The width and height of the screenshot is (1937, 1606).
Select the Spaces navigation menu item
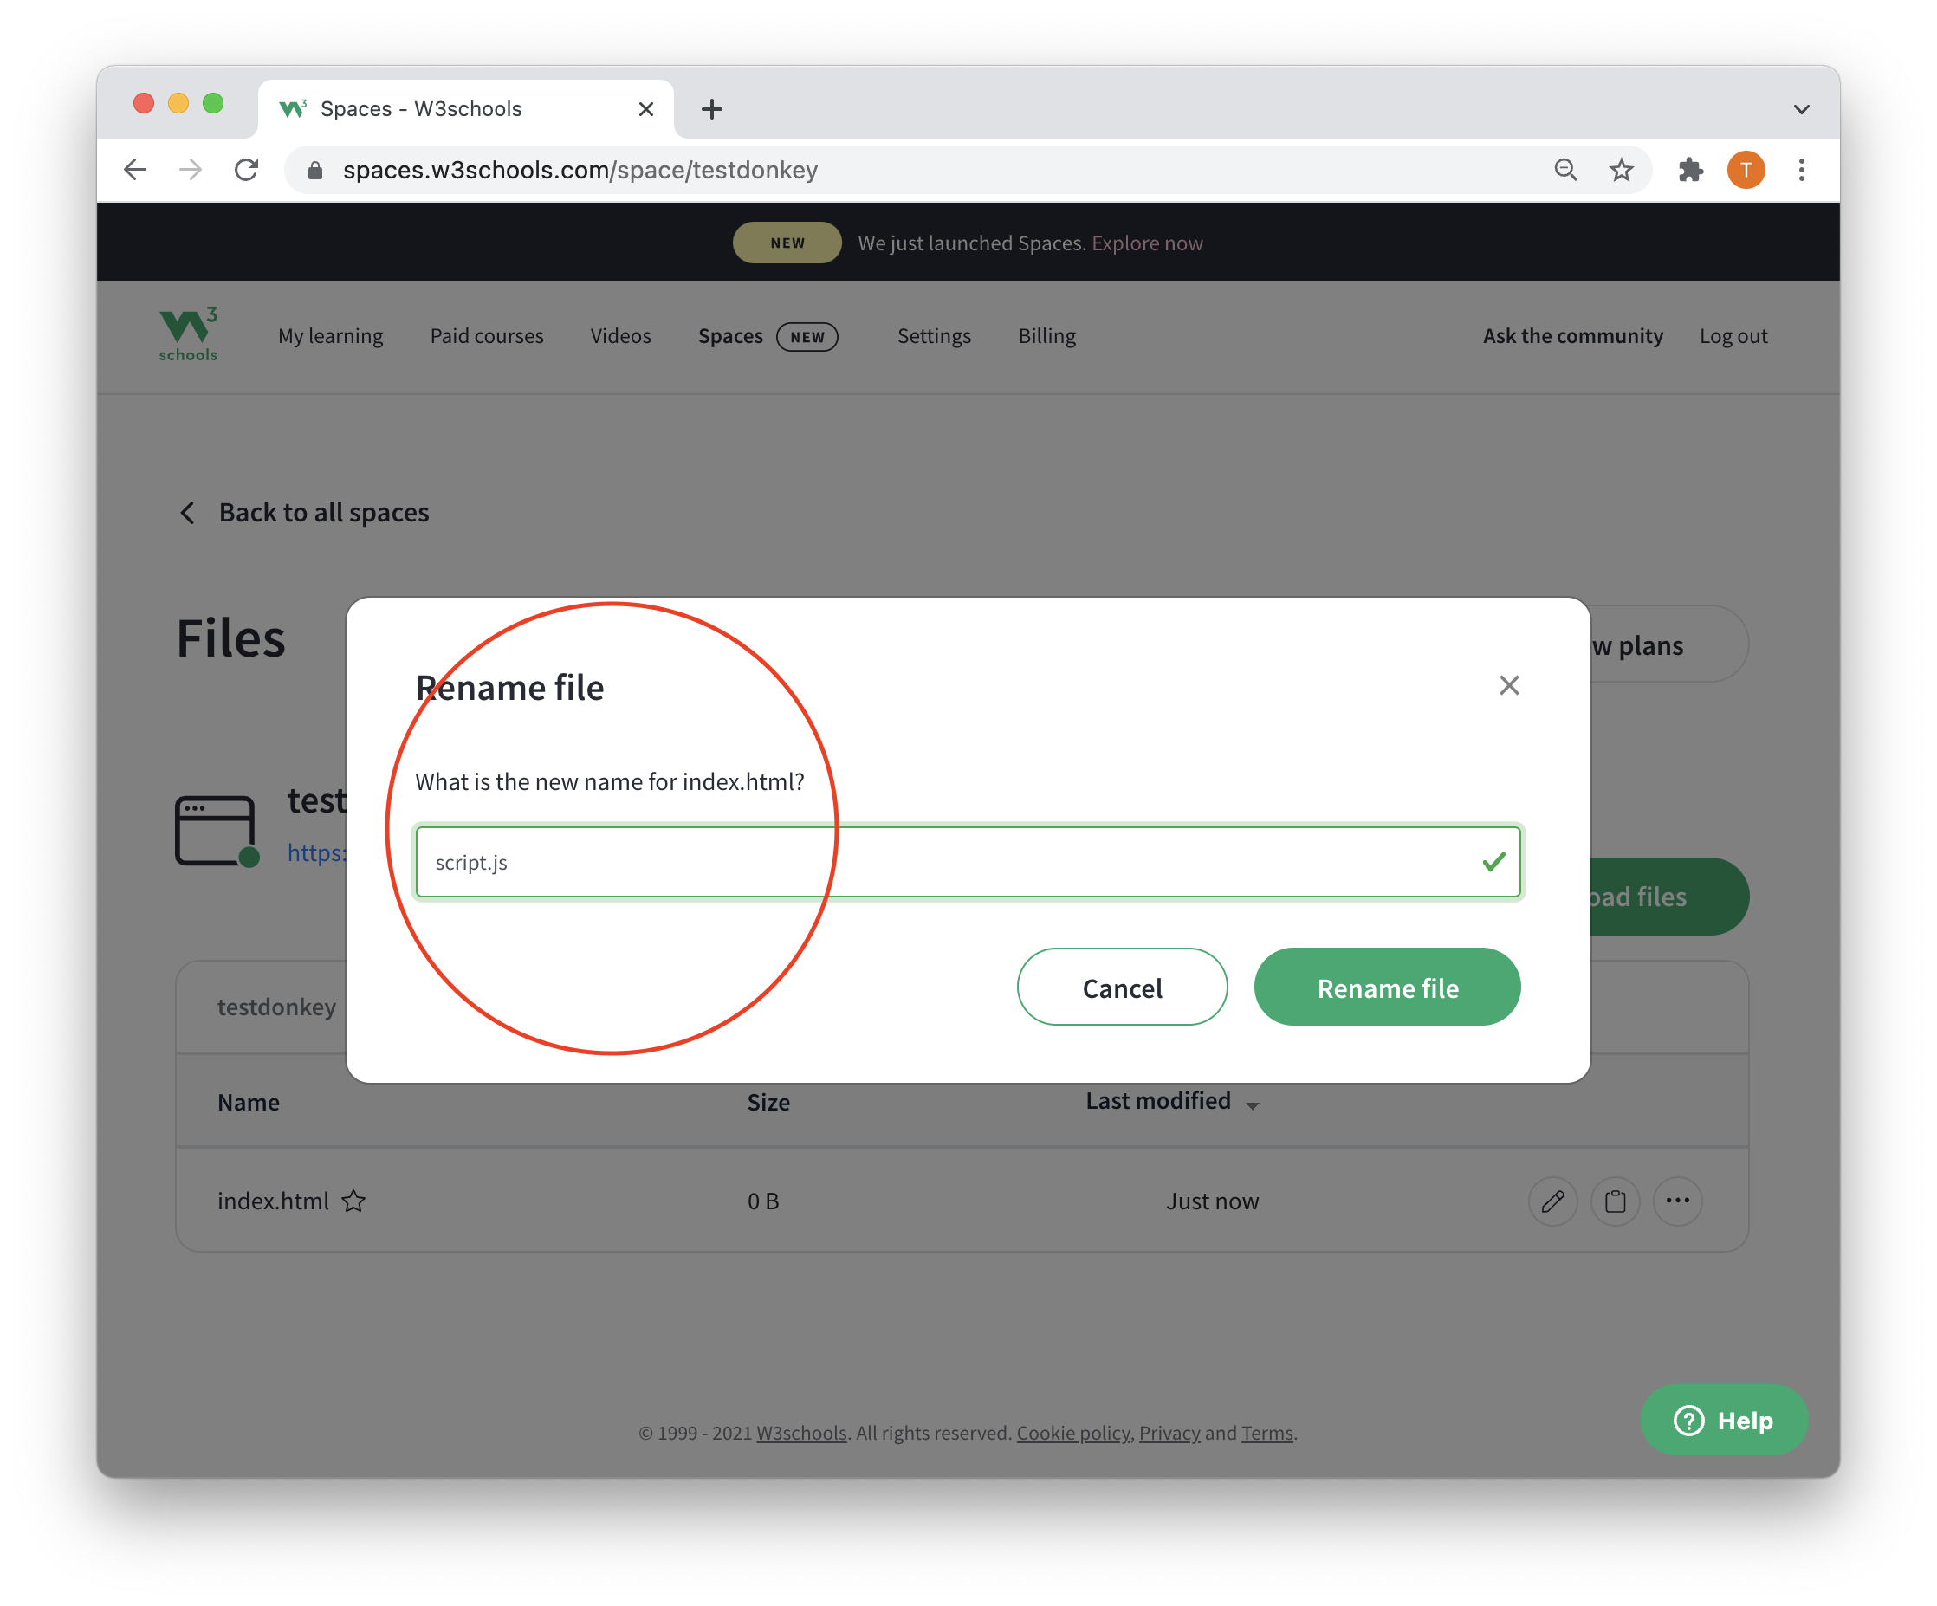732,336
